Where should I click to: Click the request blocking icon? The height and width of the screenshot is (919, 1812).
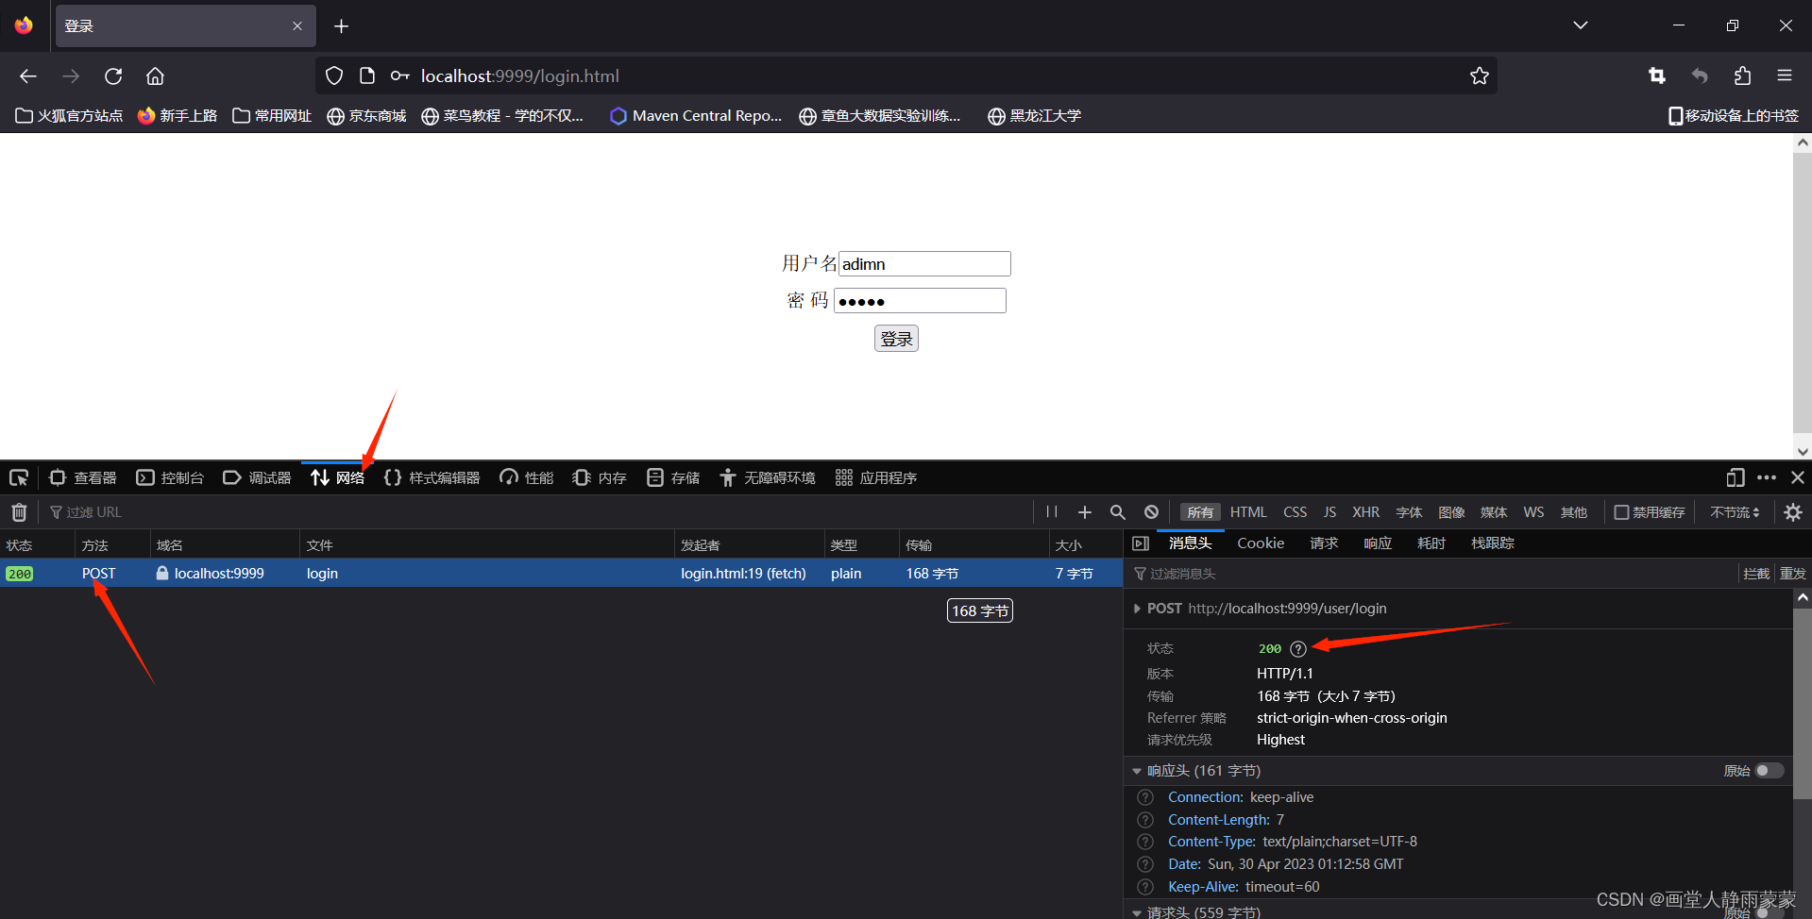pyautogui.click(x=1150, y=511)
